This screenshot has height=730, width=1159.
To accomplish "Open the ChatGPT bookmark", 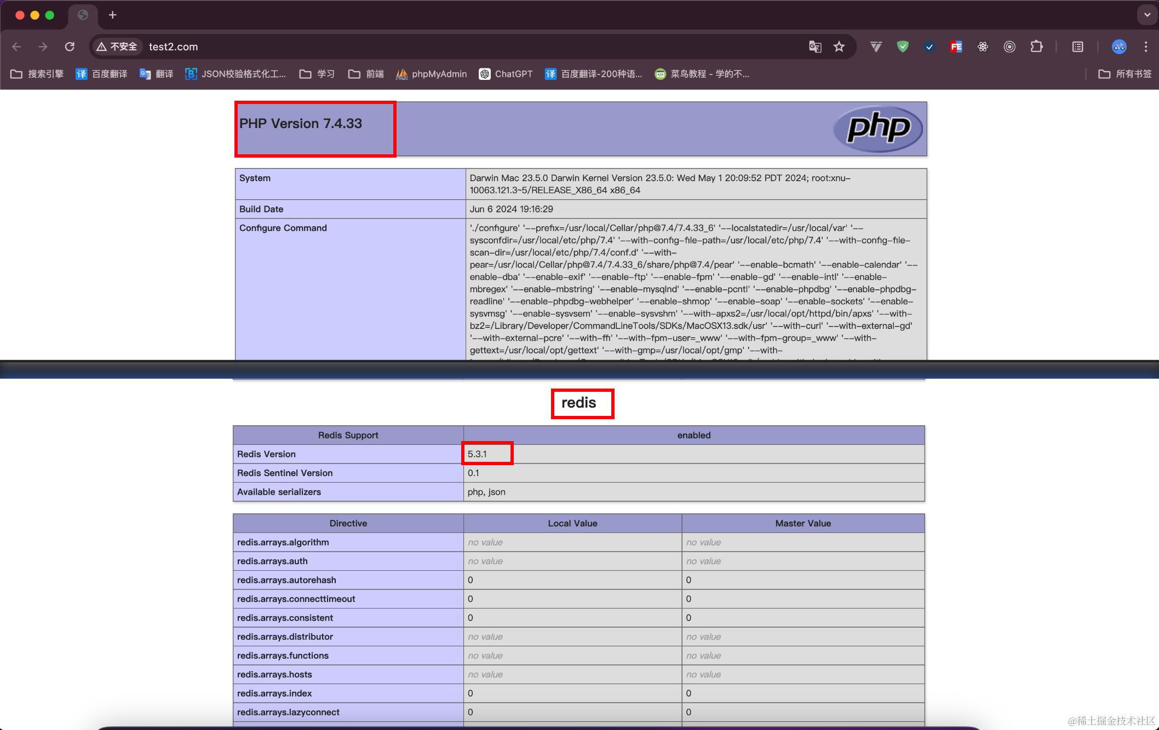I will tap(506, 74).
